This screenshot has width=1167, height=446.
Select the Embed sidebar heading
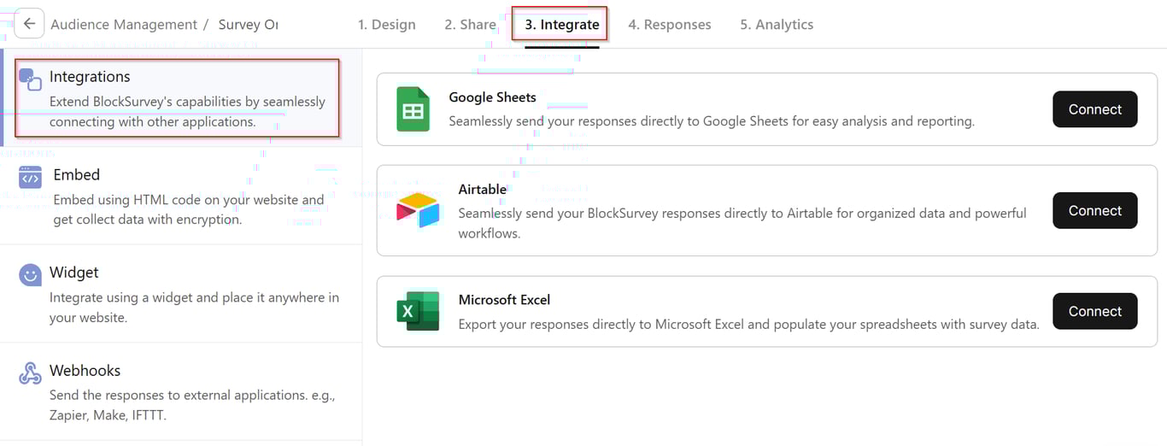tap(77, 174)
